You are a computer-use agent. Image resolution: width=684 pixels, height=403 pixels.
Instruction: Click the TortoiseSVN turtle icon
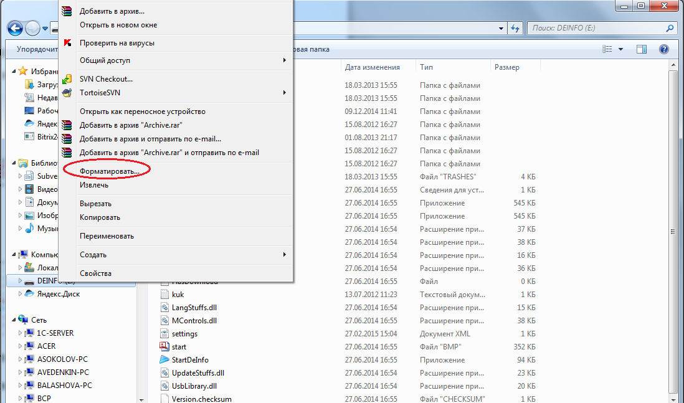click(x=67, y=92)
